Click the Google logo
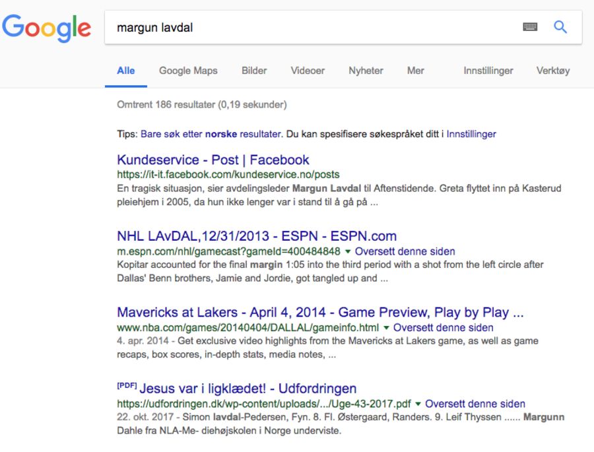This screenshot has height=452, width=594. coord(47,28)
